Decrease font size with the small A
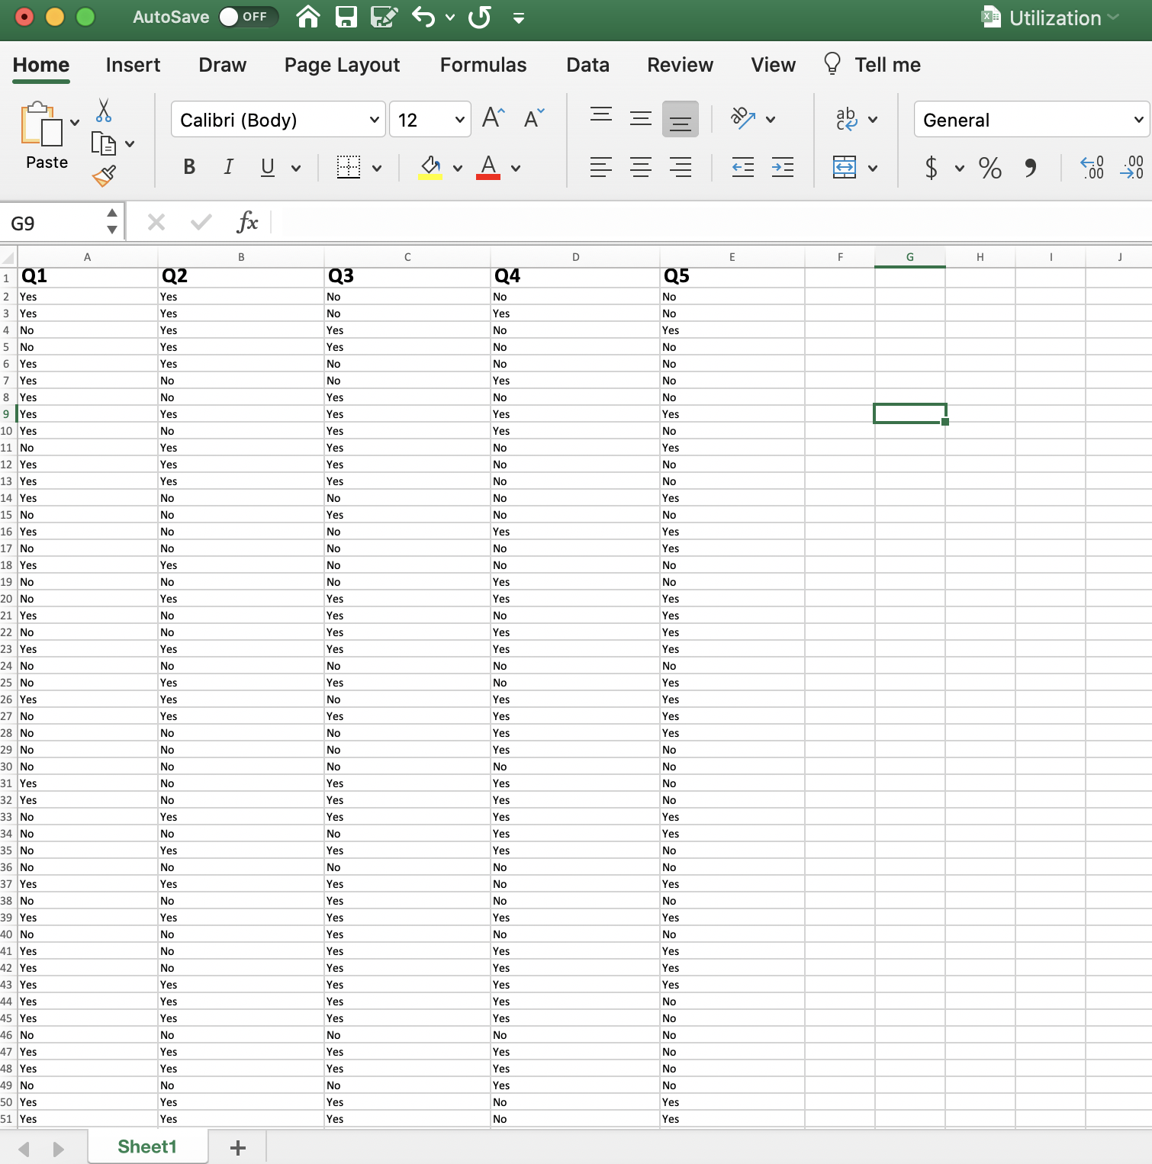The height and width of the screenshot is (1164, 1152). tap(534, 118)
